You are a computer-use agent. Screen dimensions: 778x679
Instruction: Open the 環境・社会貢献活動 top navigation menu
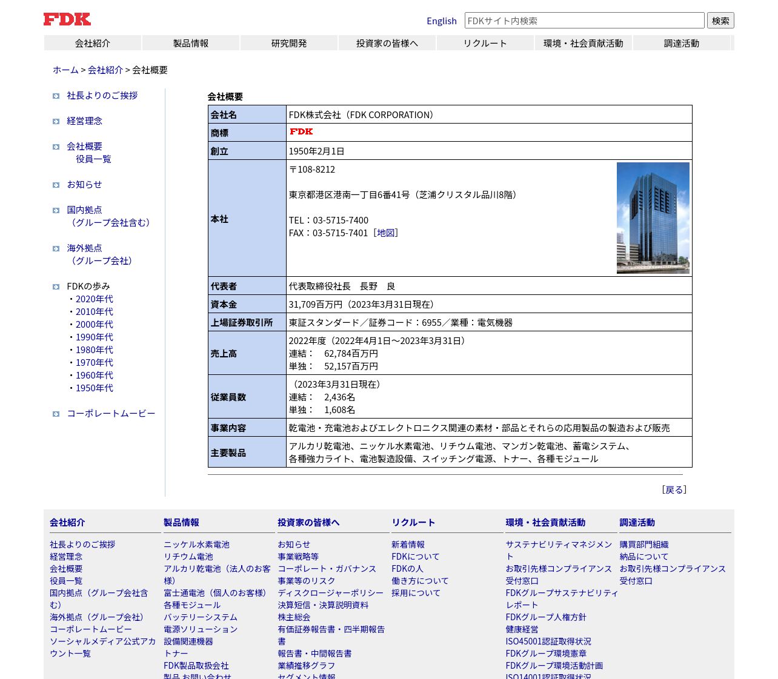583,43
